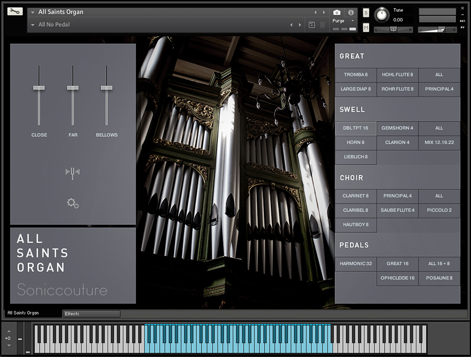The image size is (471, 357).
Task: Toggle the Solo S button
Action: [x=366, y=12]
